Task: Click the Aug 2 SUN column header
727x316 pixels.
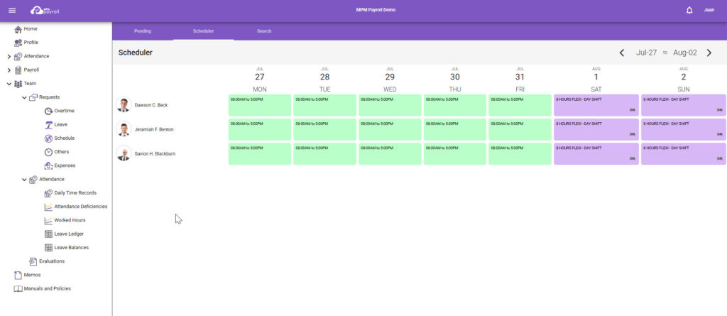Action: [684, 79]
